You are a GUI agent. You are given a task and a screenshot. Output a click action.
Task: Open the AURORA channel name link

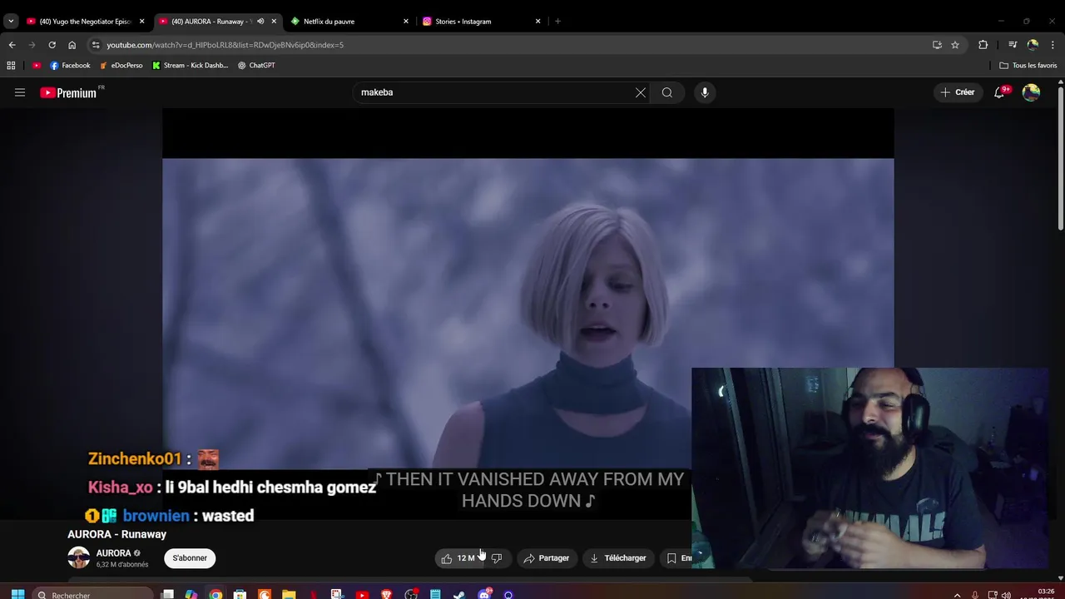pos(113,553)
